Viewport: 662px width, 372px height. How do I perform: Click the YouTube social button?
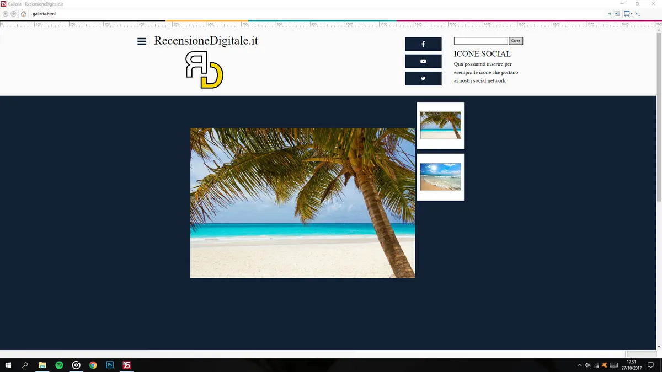(423, 61)
